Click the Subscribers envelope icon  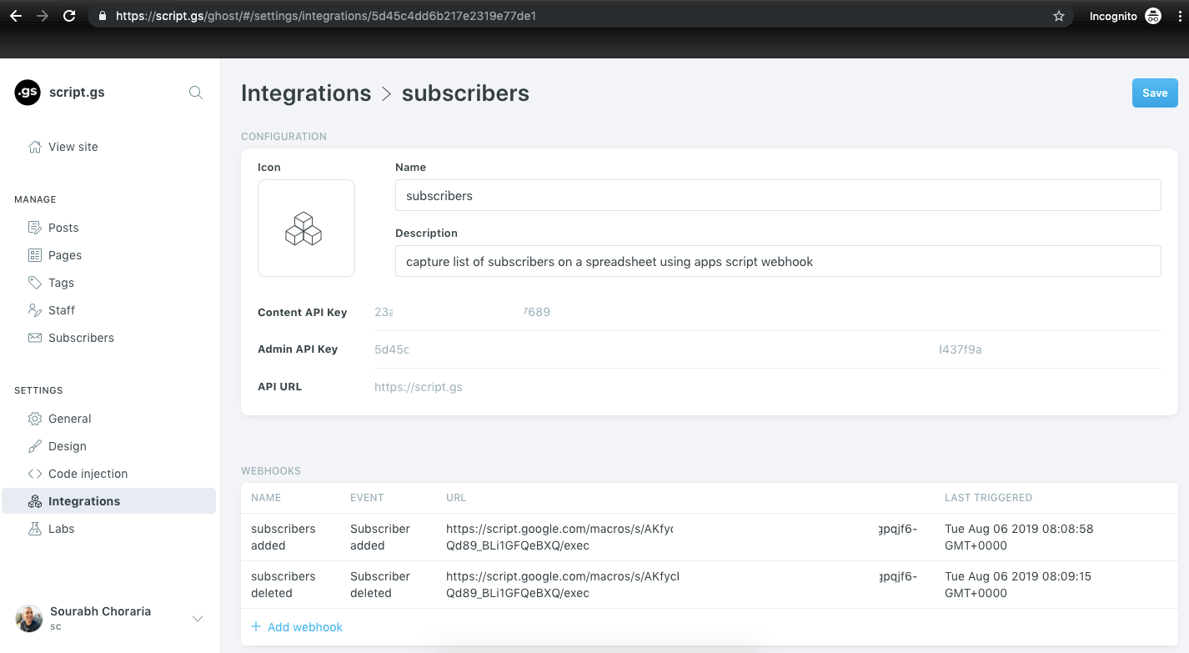[35, 338]
